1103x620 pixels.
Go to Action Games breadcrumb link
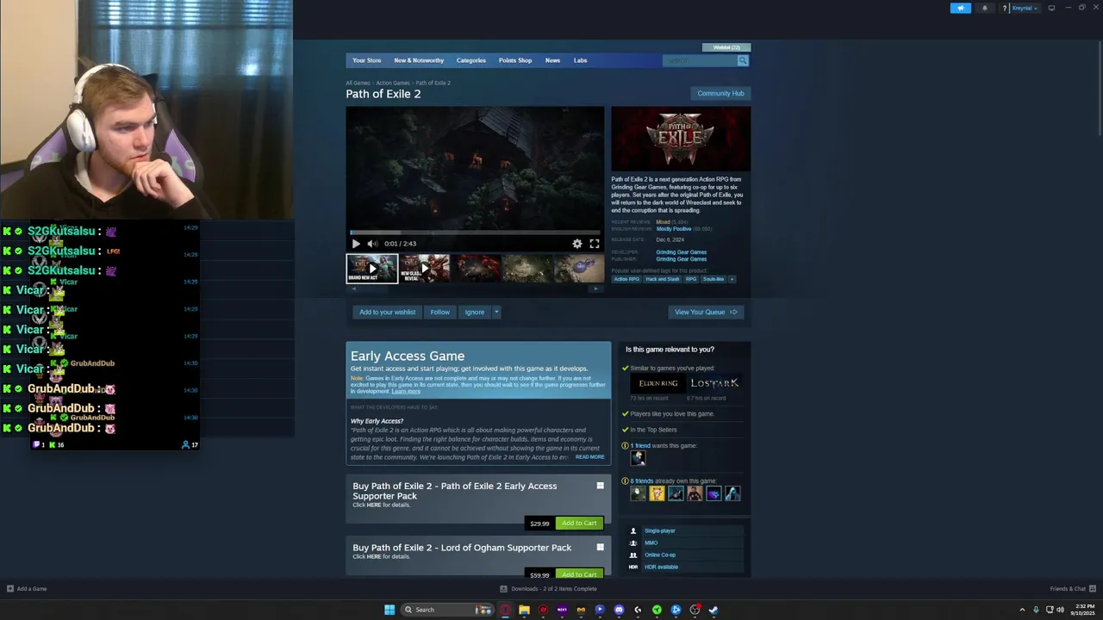[x=393, y=83]
